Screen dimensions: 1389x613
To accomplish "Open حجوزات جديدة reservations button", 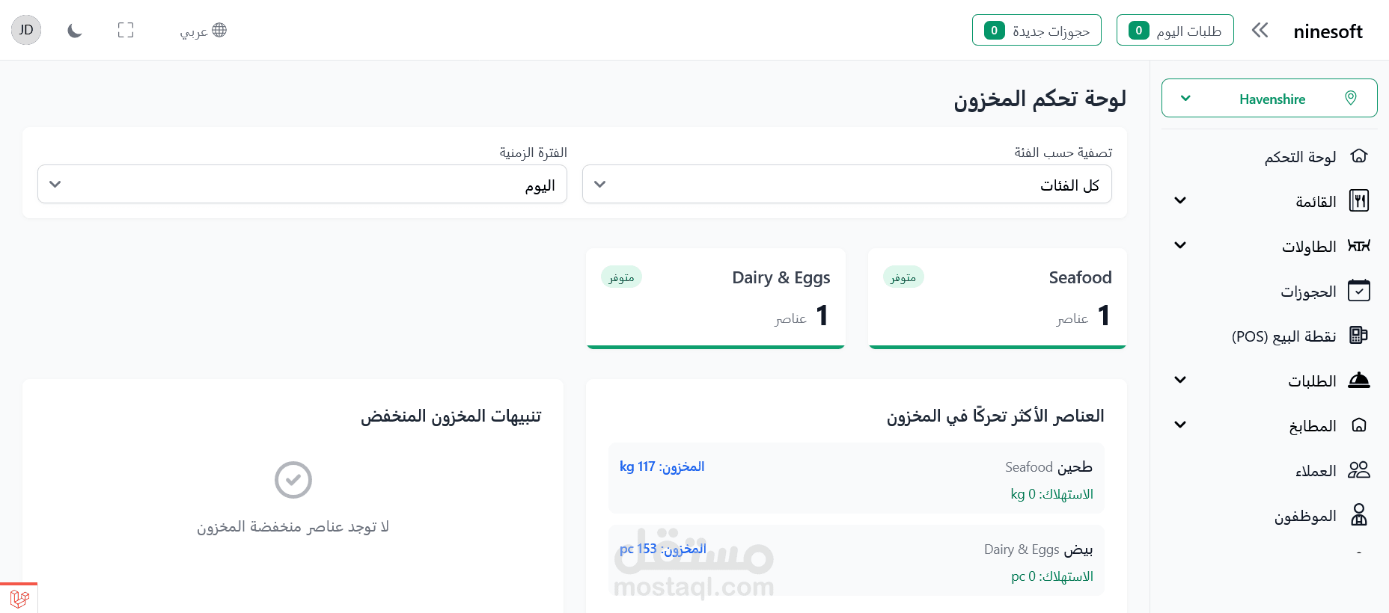I will (x=1037, y=31).
